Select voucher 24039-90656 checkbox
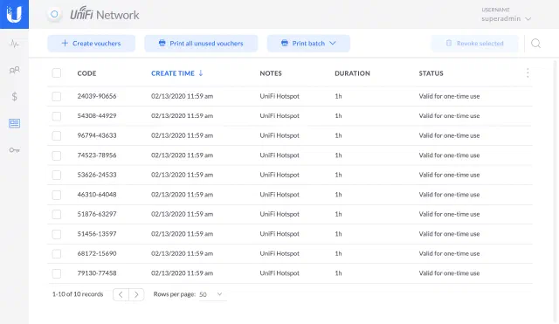Screen dimensions: 559x324 (56, 96)
